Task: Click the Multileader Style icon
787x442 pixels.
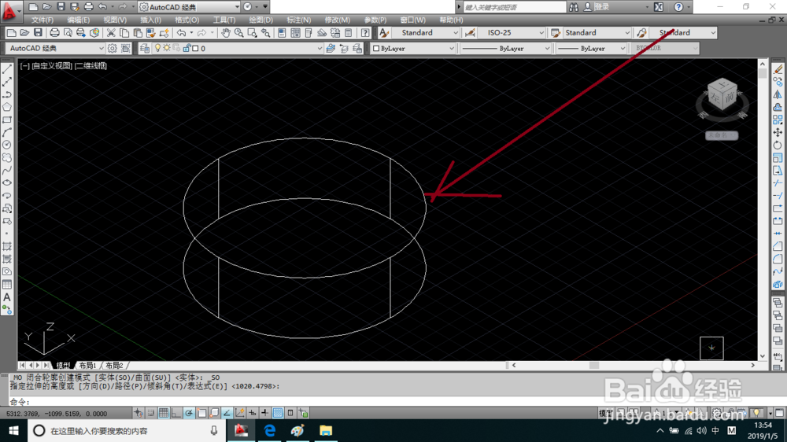Action: click(x=642, y=32)
